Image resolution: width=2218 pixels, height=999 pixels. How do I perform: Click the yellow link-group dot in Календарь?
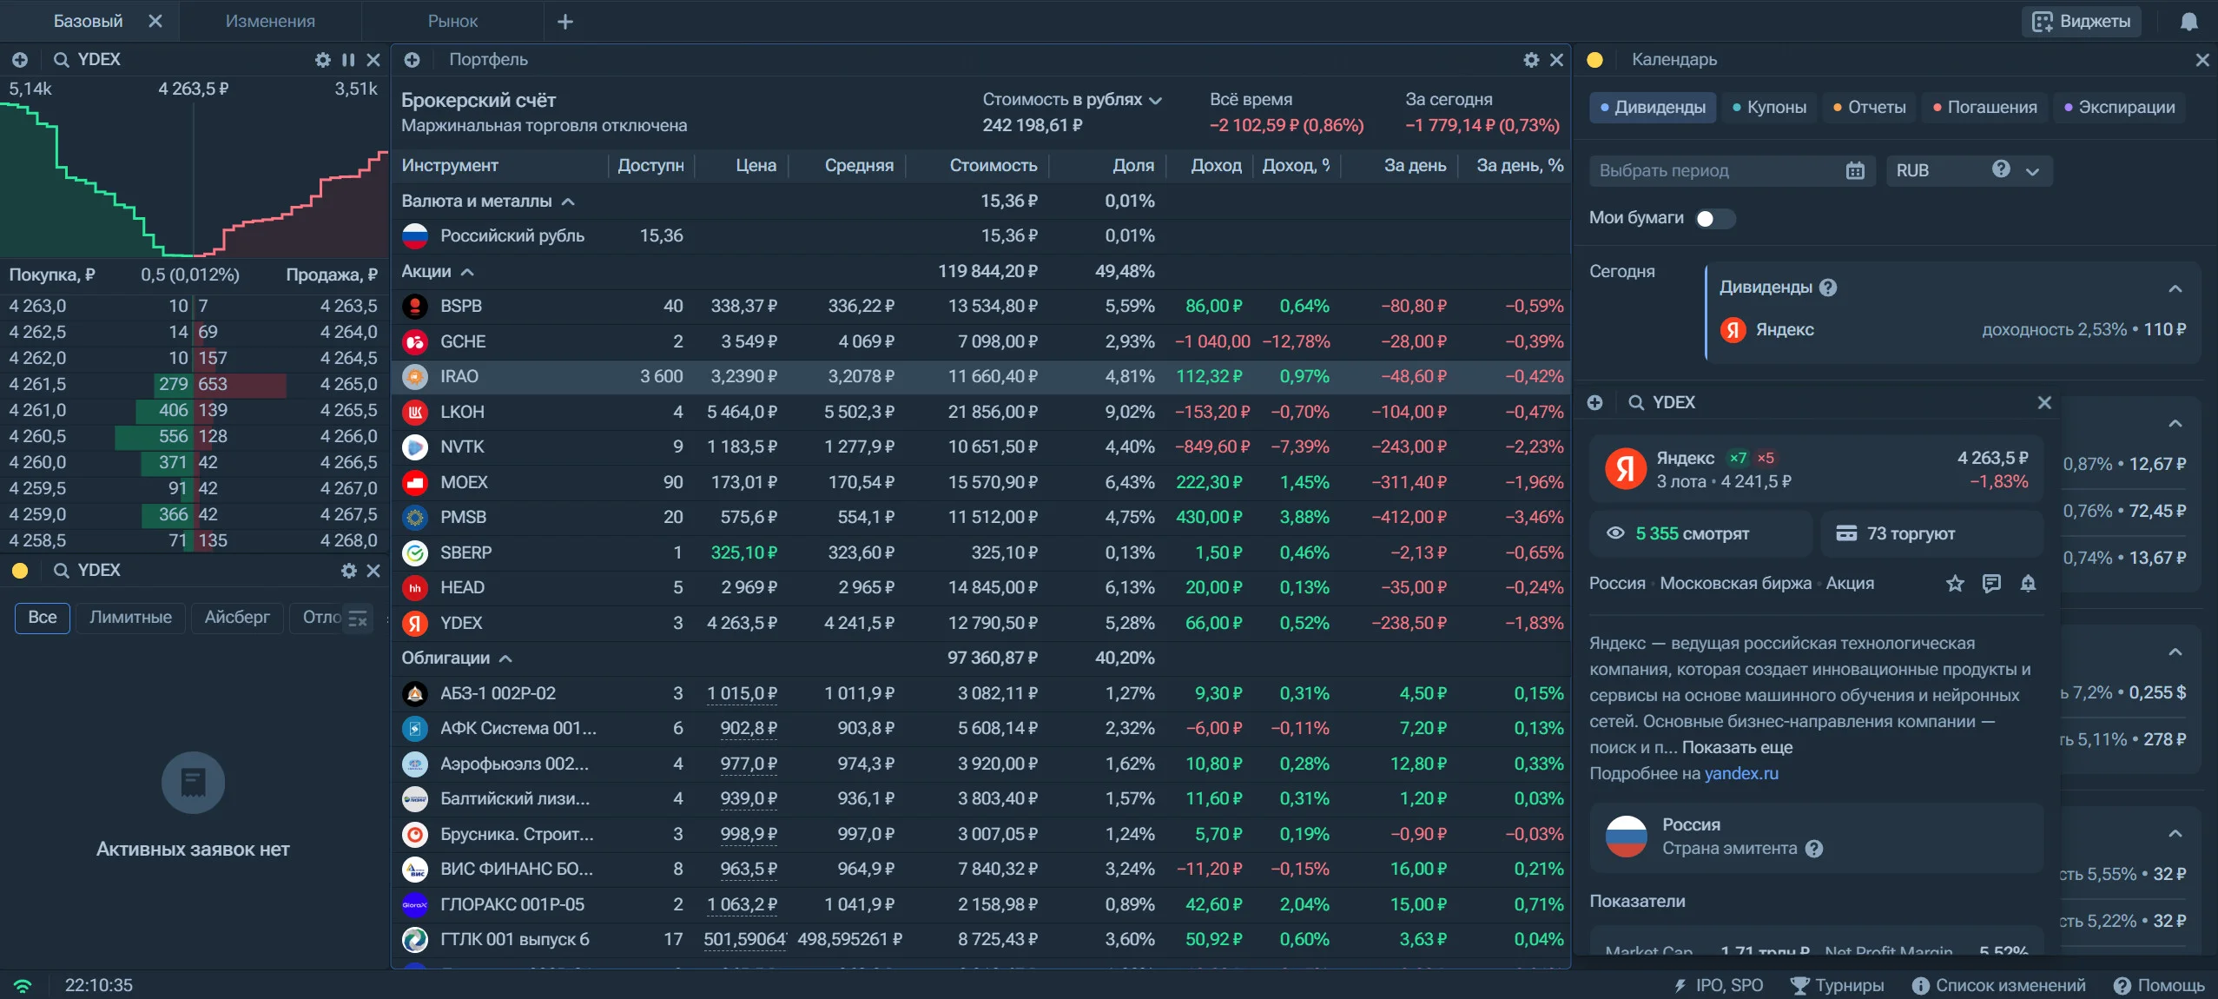click(1594, 60)
